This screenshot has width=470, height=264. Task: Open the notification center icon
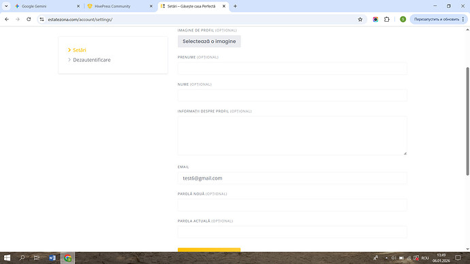(x=458, y=258)
